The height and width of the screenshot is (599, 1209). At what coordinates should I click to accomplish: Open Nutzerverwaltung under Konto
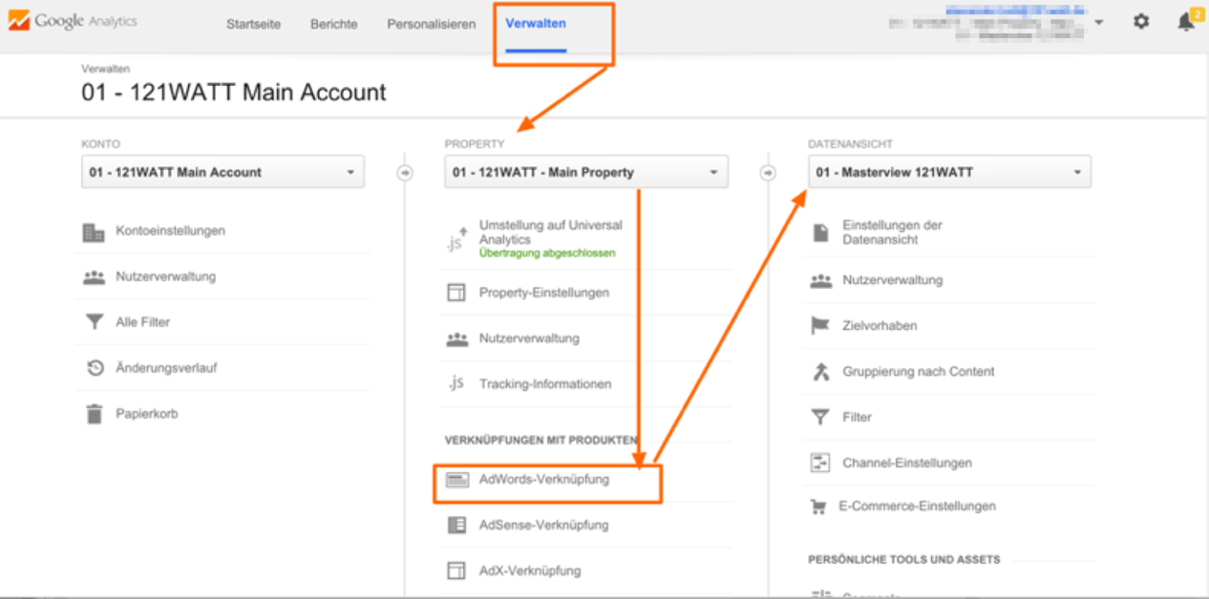coord(166,277)
